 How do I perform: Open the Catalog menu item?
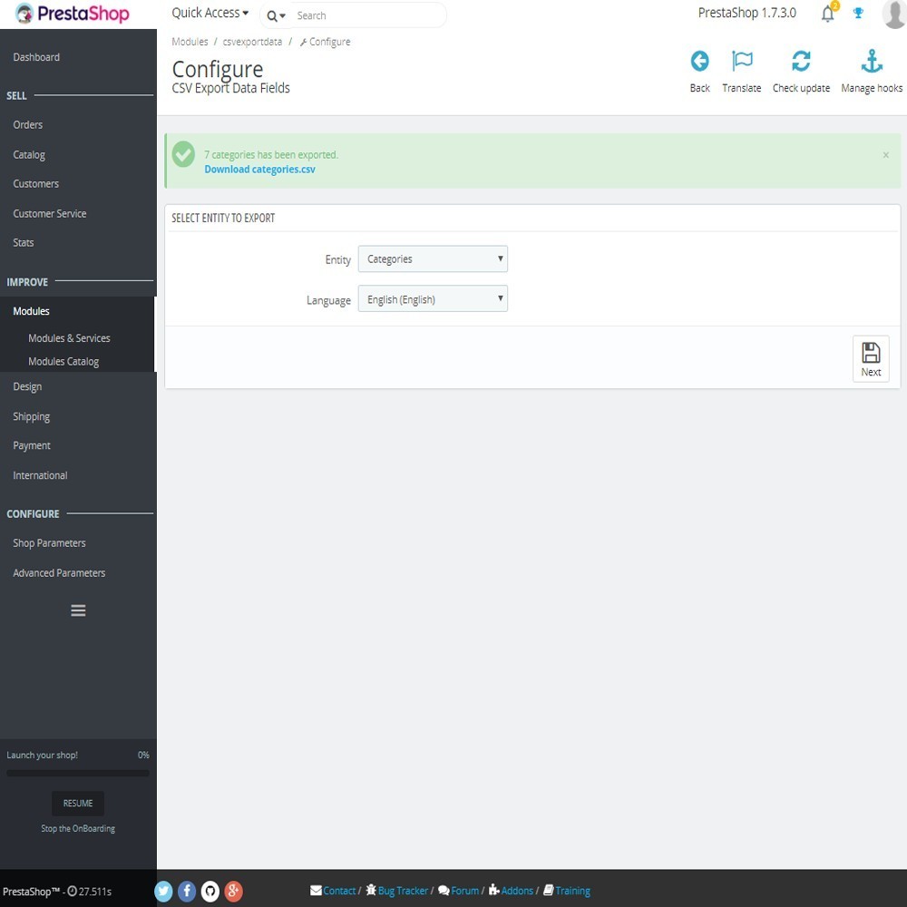[x=28, y=154]
